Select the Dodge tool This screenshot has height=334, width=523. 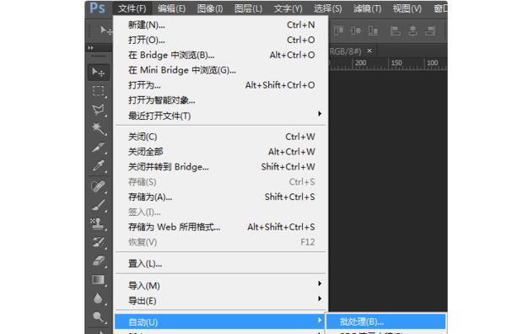click(x=99, y=316)
